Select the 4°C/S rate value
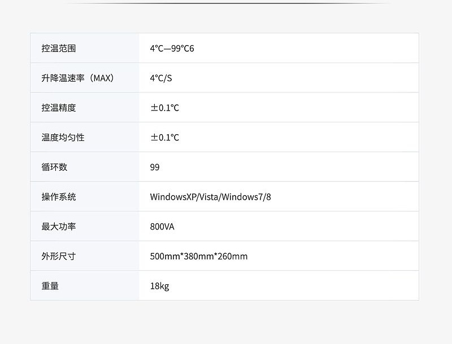The height and width of the screenshot is (344, 452). pos(161,78)
